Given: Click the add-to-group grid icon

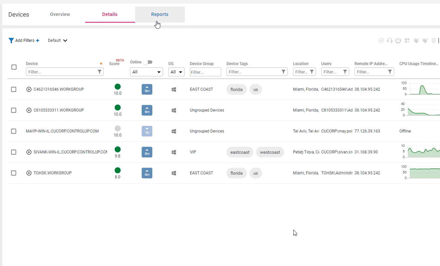Looking at the screenshot, I should click(407, 41).
